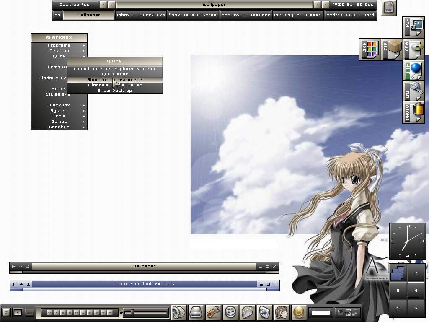Screen dimensions: 429x322
Task: Expand the System submenu
Action: click(59, 111)
